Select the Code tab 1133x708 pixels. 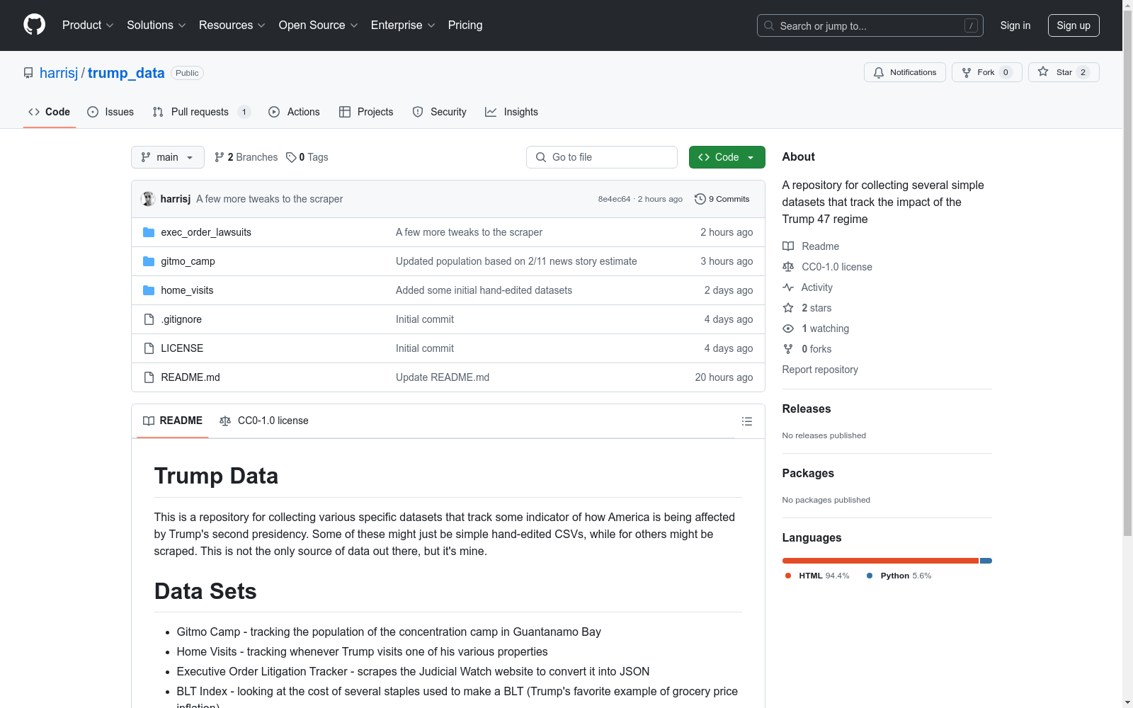point(50,112)
